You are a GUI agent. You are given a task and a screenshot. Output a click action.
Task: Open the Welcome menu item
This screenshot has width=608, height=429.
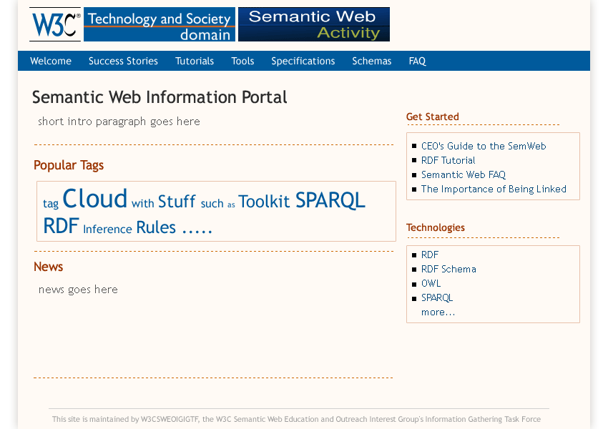coord(51,61)
